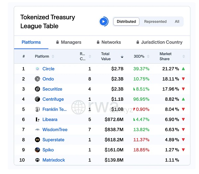This screenshot has width=199, height=174.
Task: Switch to the All view toggle
Action: 177,22
